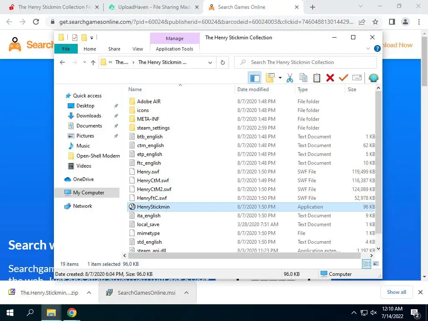Screen dimensions: 428x321
Task: Expand the ribbon with the chevron
Action: pos(368,48)
